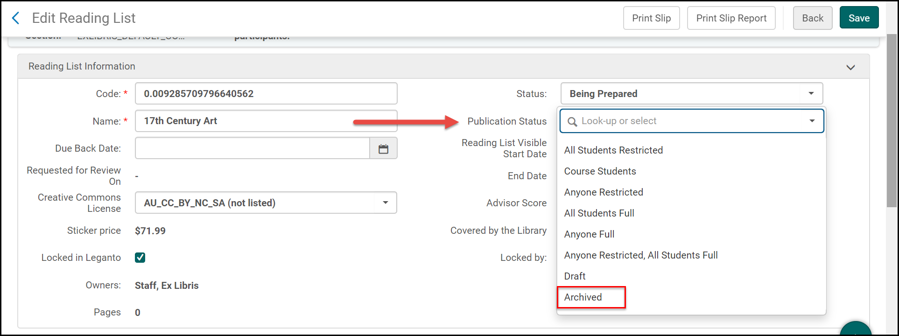Click the Name field with 17th Century Art
The height and width of the screenshot is (336, 899).
coord(266,121)
